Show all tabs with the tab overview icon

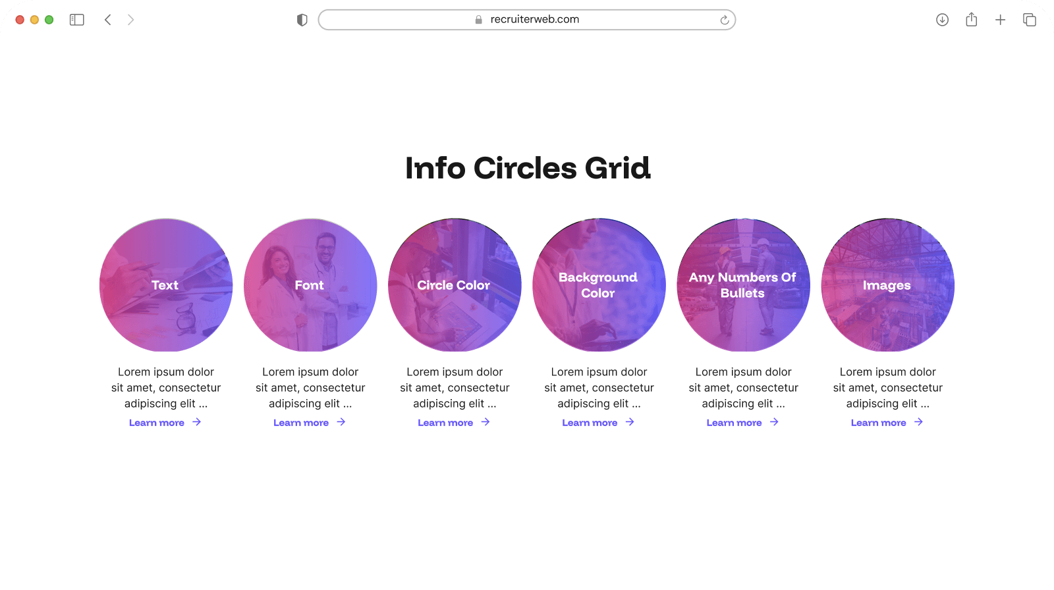pyautogui.click(x=1029, y=19)
